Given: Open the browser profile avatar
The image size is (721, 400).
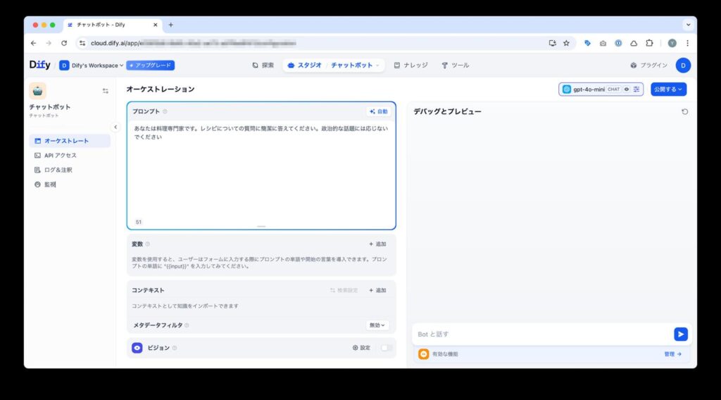Looking at the screenshot, I should (x=672, y=43).
